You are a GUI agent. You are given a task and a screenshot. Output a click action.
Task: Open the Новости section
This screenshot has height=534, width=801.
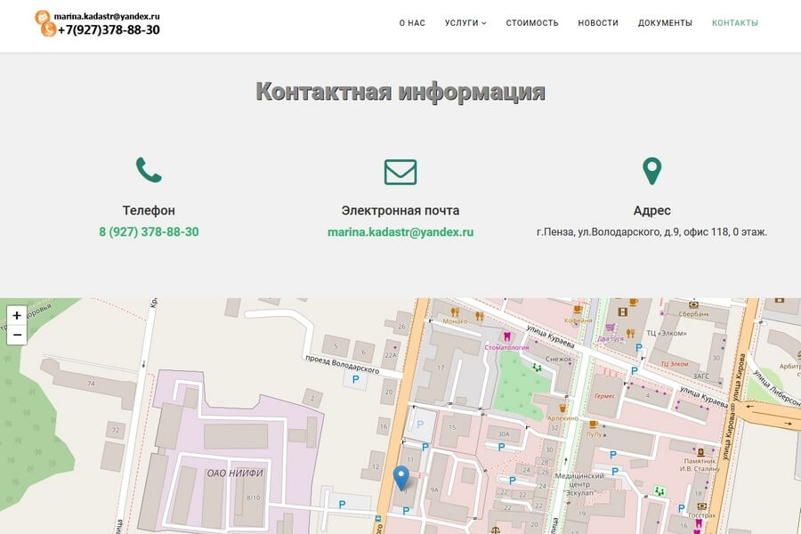[598, 23]
